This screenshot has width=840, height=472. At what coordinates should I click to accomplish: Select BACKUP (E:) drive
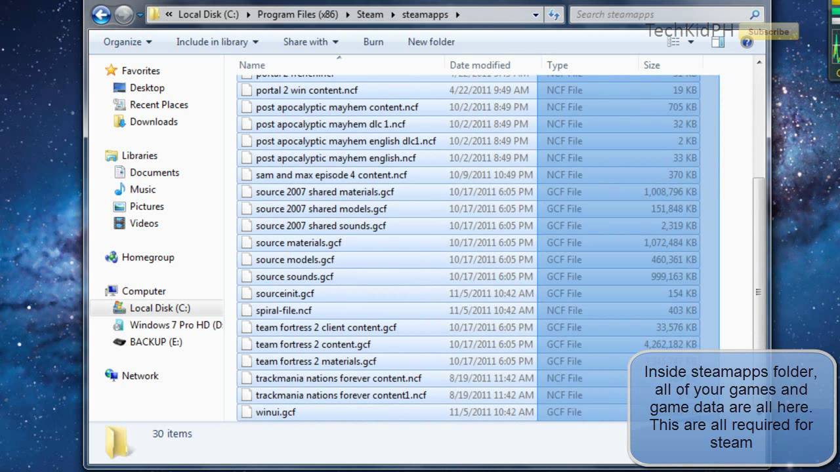(156, 342)
